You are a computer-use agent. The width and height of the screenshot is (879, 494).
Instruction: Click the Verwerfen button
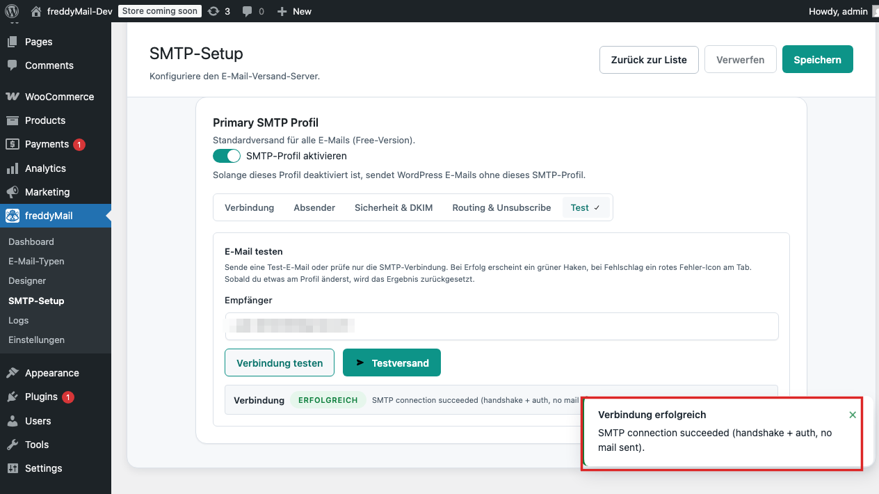point(741,60)
